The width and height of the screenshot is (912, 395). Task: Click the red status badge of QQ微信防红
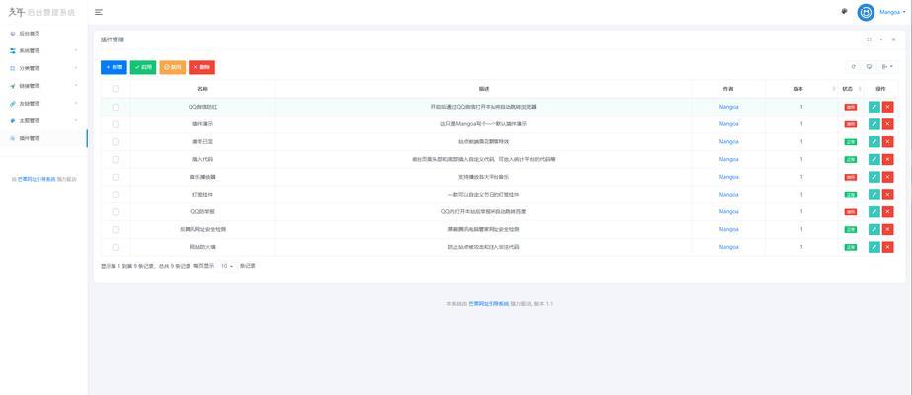(x=851, y=107)
